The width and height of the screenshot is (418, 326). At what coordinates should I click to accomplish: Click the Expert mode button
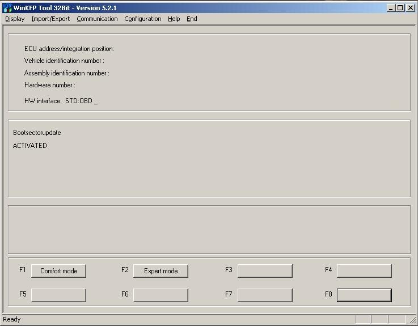pyautogui.click(x=161, y=271)
